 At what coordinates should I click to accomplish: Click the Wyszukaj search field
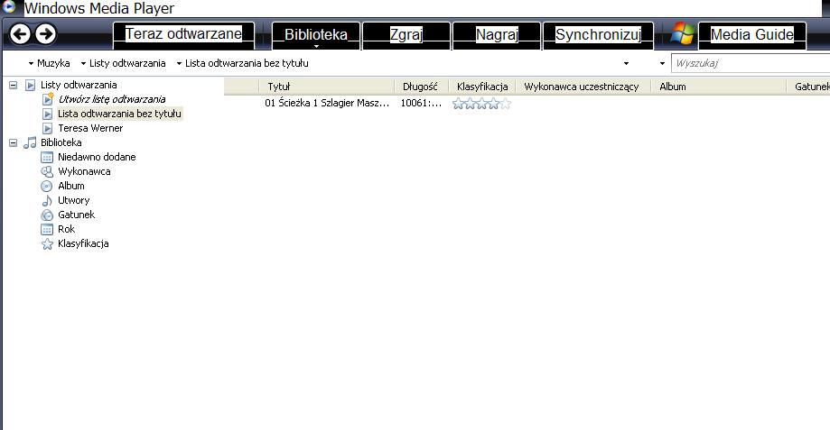[751, 63]
